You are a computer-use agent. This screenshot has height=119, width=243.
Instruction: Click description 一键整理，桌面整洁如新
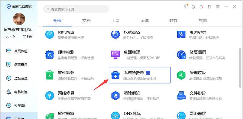point(141,58)
